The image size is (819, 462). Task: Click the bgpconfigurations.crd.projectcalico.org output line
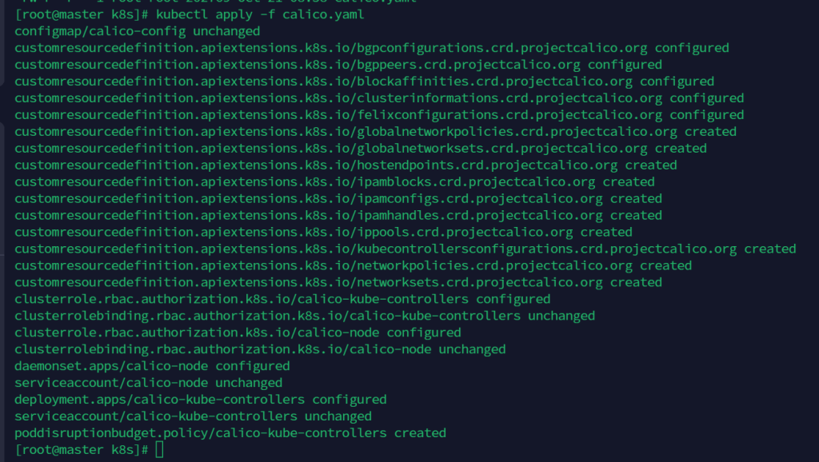pyautogui.click(x=372, y=48)
